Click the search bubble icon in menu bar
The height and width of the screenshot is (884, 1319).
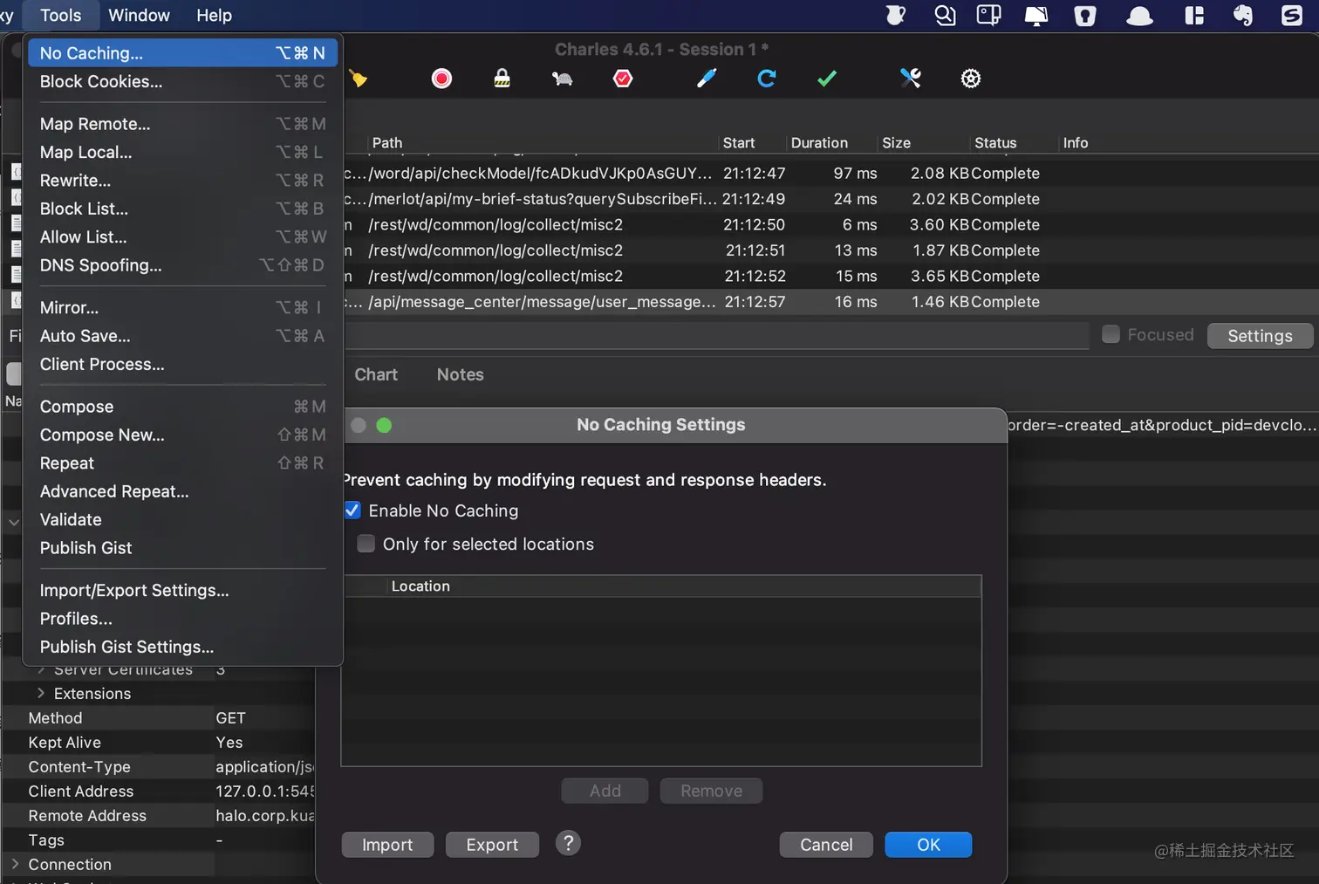945,16
